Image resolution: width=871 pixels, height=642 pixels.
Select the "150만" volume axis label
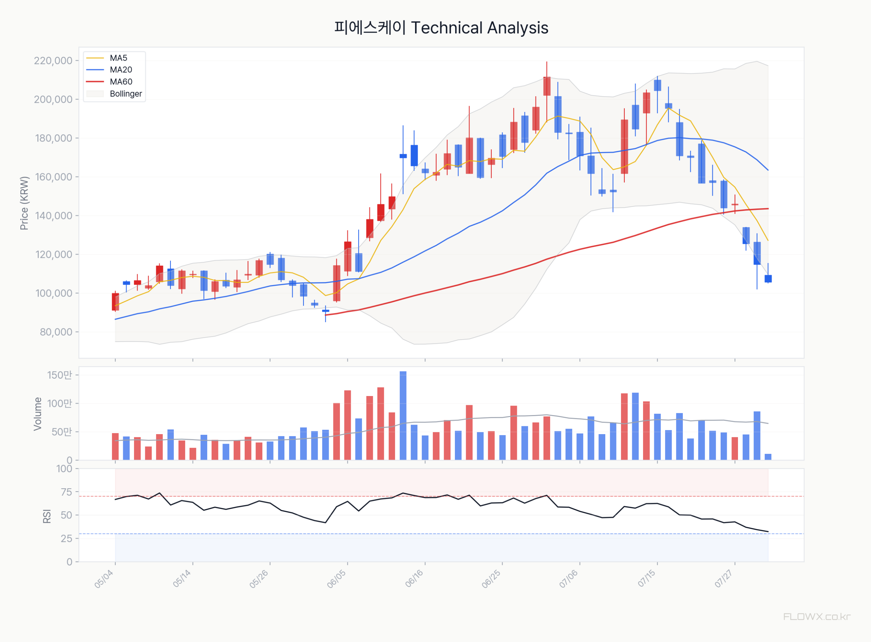point(60,375)
